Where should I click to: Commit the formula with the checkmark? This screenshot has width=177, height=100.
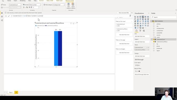click(9, 16)
